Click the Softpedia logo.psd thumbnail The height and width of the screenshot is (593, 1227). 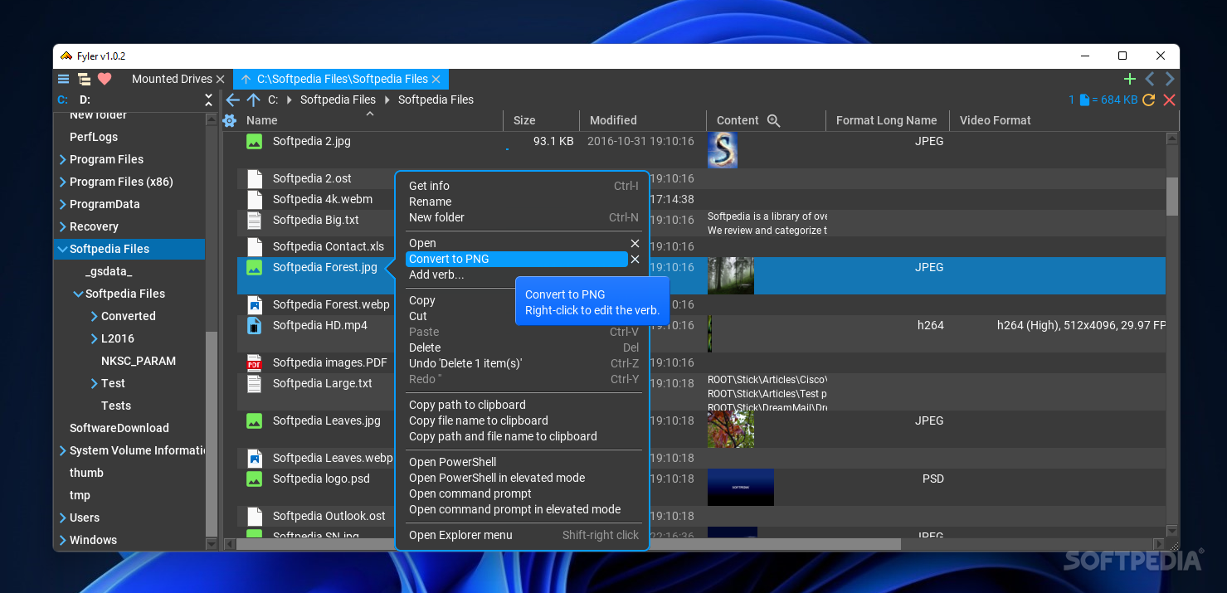(x=741, y=487)
